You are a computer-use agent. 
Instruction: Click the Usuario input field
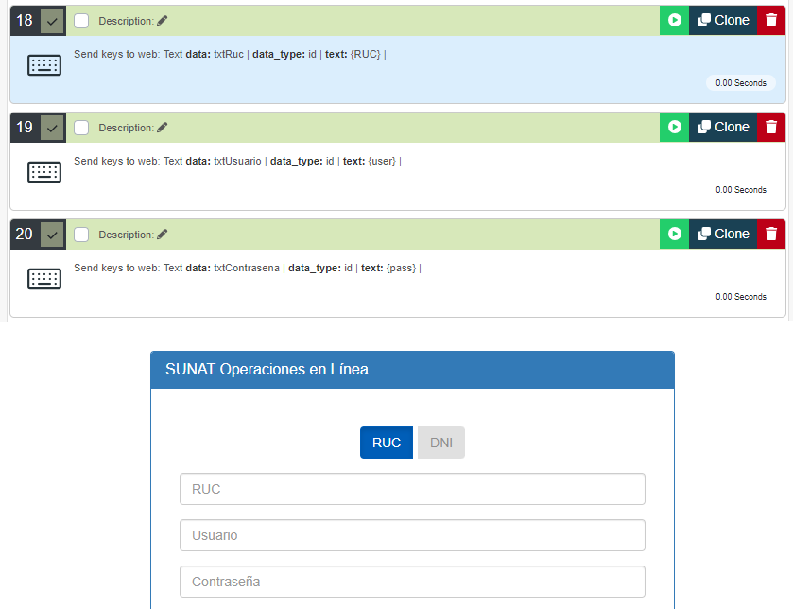click(412, 535)
